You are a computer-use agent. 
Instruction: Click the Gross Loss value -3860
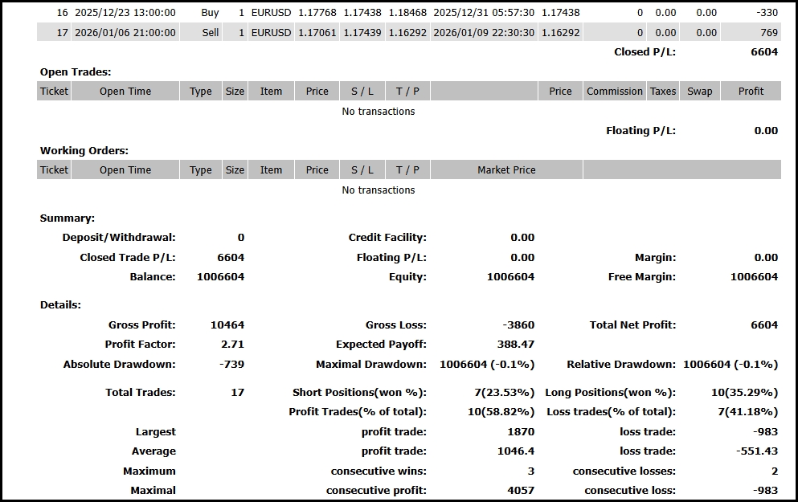pyautogui.click(x=518, y=325)
